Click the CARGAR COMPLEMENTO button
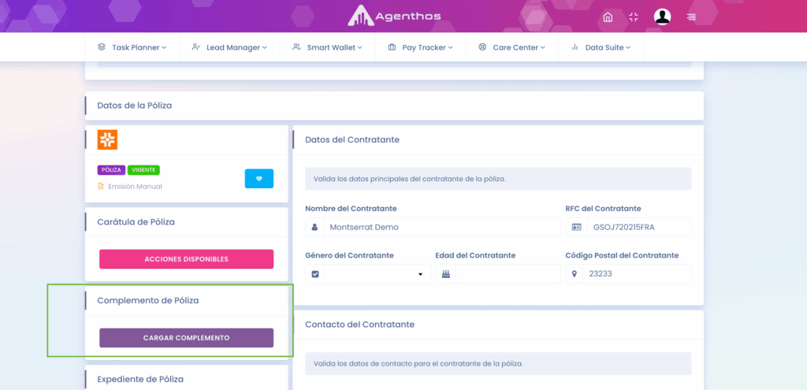 [x=186, y=338]
